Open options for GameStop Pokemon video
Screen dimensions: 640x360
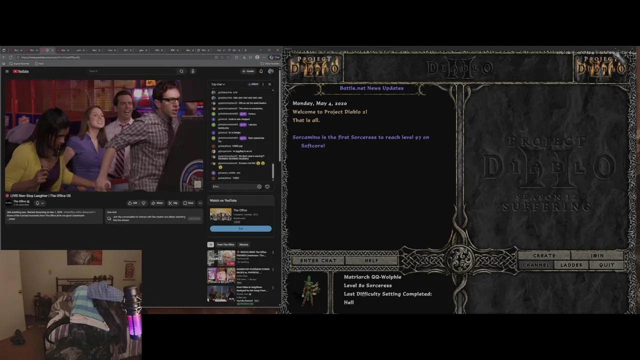[272, 269]
